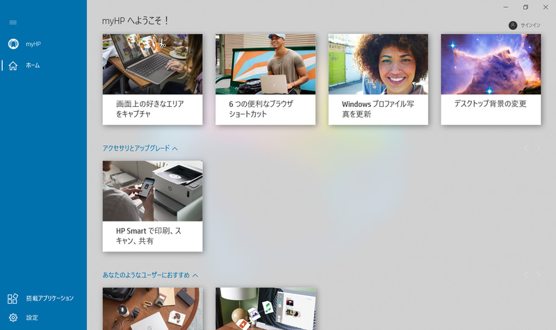Click the Windows プロファイル写真を更新 title text
Viewport: 556px width, 330px height.
[x=378, y=109]
